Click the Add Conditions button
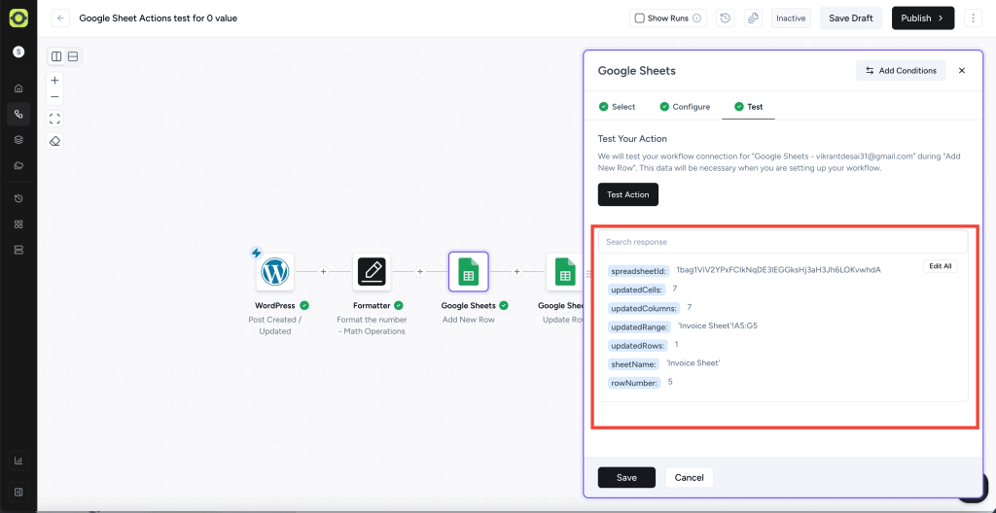Image resolution: width=996 pixels, height=513 pixels. click(x=900, y=71)
